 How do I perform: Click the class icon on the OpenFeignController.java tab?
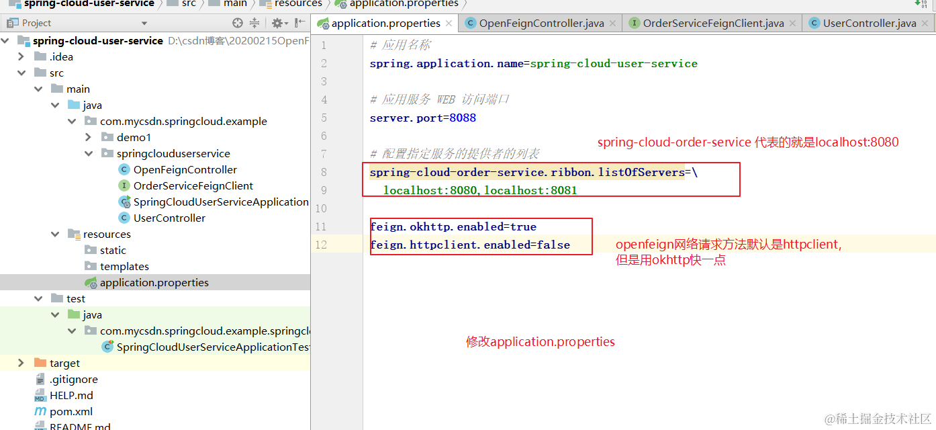[471, 24]
